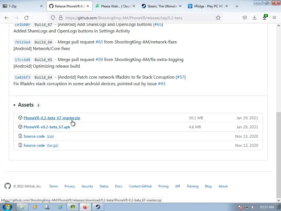The image size is (281, 211).
Task: Open commit ce1b60f
Action: click(x=23, y=24)
